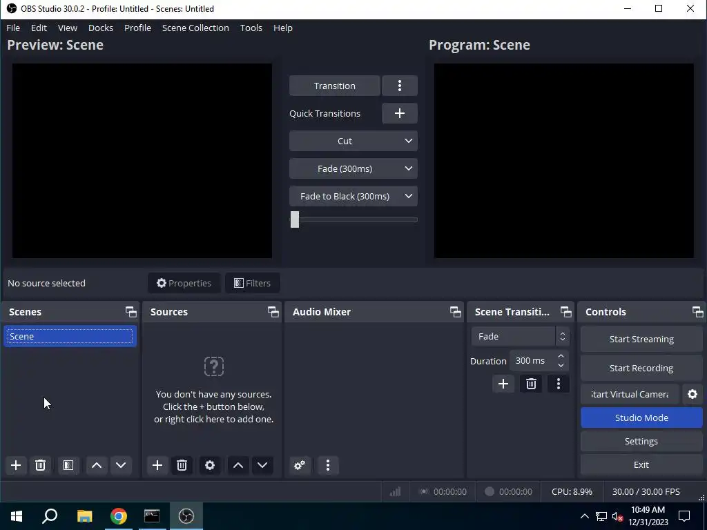Remove selected scene with trash icon

[x=40, y=465]
